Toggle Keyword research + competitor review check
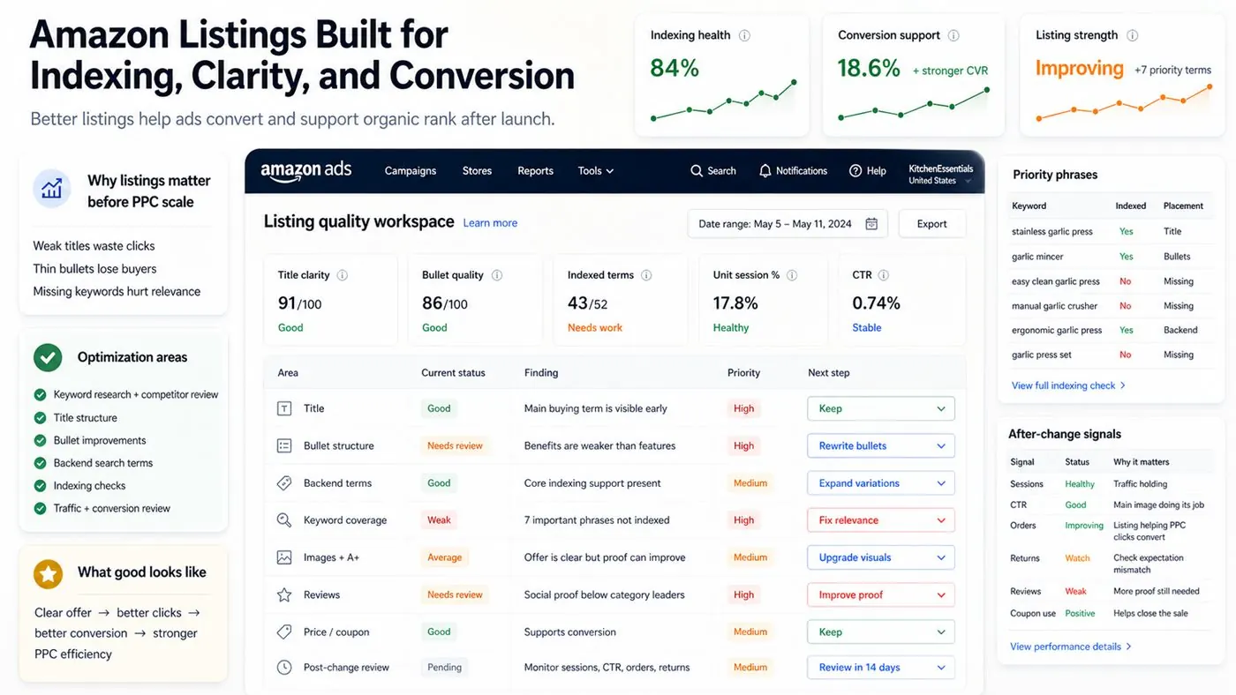This screenshot has height=695, width=1236. (40, 395)
